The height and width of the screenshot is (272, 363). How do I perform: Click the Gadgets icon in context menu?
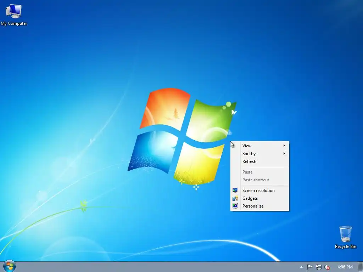pos(235,198)
